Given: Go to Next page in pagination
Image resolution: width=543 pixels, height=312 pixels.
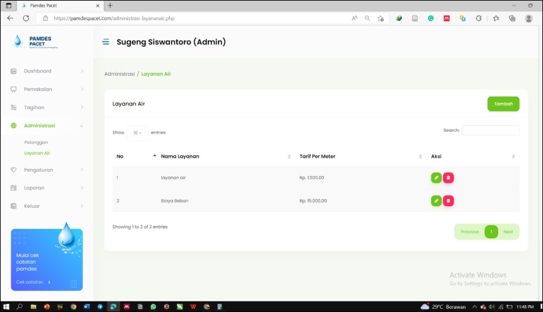Looking at the screenshot, I should [508, 232].
